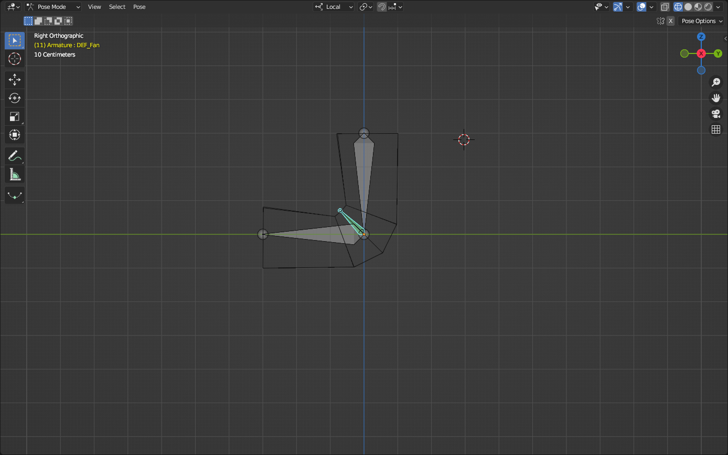Open the Select menu

pyautogui.click(x=117, y=7)
